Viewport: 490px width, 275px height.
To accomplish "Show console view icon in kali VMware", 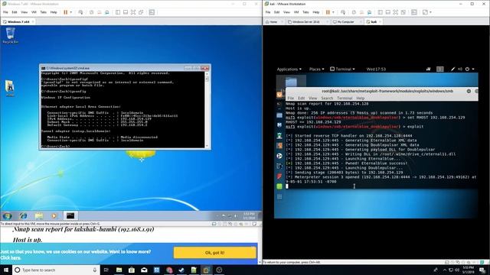I will [414, 12].
